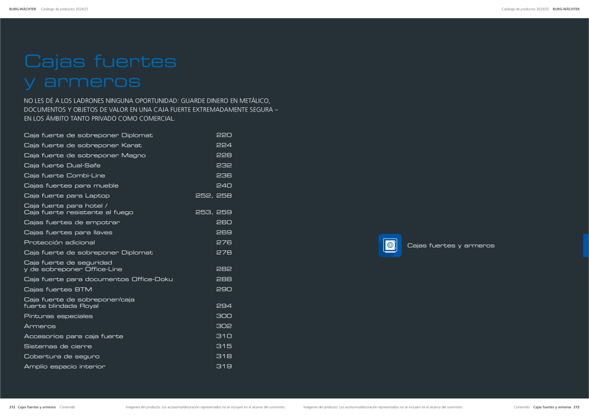Click the blue section tab on right page edge
Viewport: 589px width, 416px height.
coord(586,246)
